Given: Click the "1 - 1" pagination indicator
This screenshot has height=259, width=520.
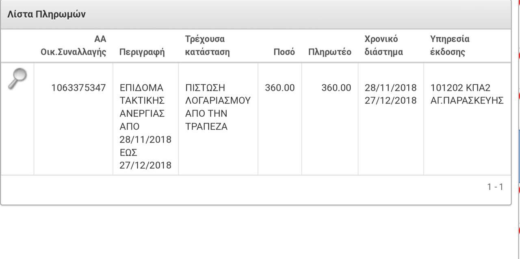Looking at the screenshot, I should point(495,187).
